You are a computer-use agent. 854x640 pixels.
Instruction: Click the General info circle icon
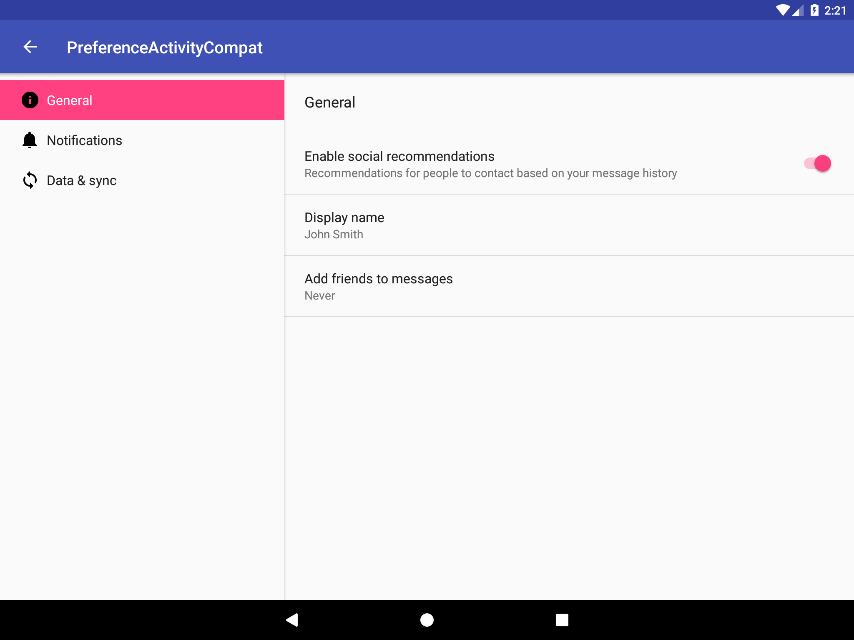point(30,100)
